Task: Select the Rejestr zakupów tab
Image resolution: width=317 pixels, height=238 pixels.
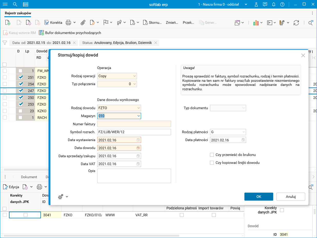Action: (18, 13)
